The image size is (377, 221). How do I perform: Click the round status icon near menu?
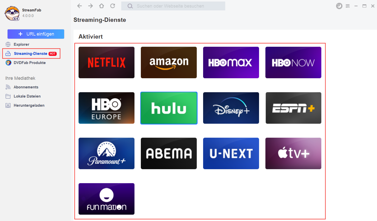(x=339, y=6)
